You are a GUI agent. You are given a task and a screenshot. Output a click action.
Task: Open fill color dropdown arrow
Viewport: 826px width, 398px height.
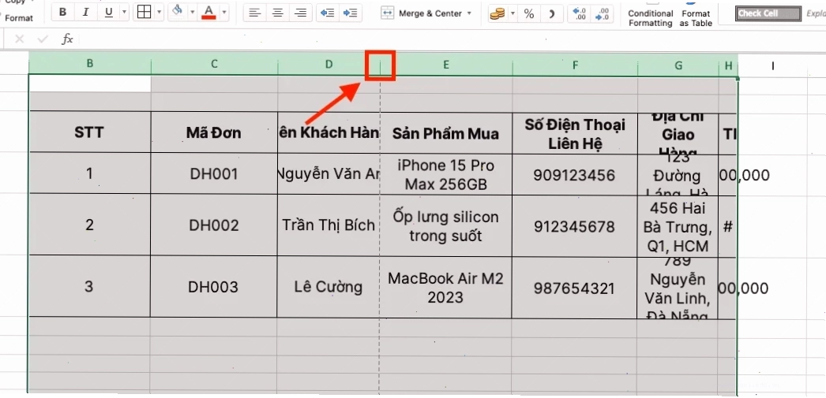coord(192,12)
